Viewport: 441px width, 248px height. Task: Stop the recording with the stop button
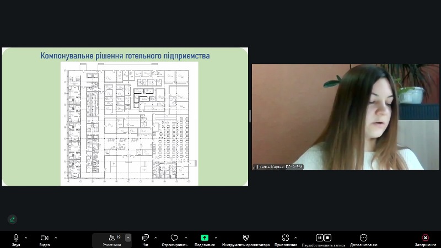point(328,238)
